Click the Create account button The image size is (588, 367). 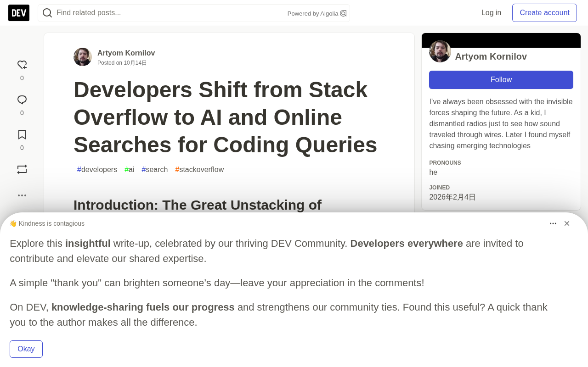coord(544,13)
